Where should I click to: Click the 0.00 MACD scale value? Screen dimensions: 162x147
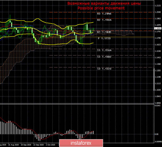click(157, 134)
